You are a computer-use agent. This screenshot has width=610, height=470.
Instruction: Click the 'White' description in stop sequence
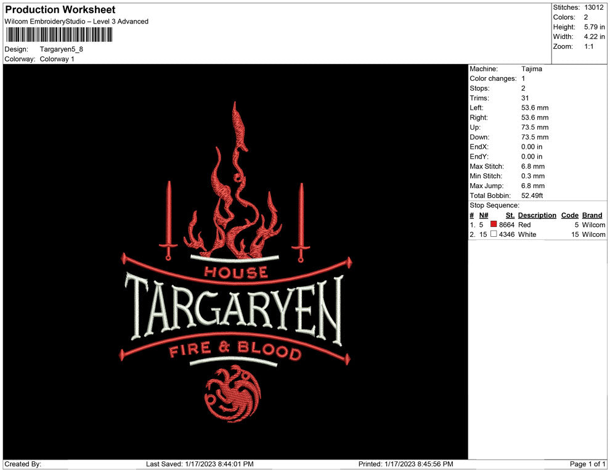(527, 234)
